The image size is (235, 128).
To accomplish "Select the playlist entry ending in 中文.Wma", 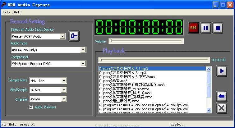I will (x=152, y=77).
